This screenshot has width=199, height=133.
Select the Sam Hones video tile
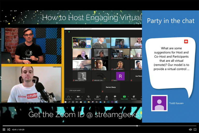click(101, 54)
